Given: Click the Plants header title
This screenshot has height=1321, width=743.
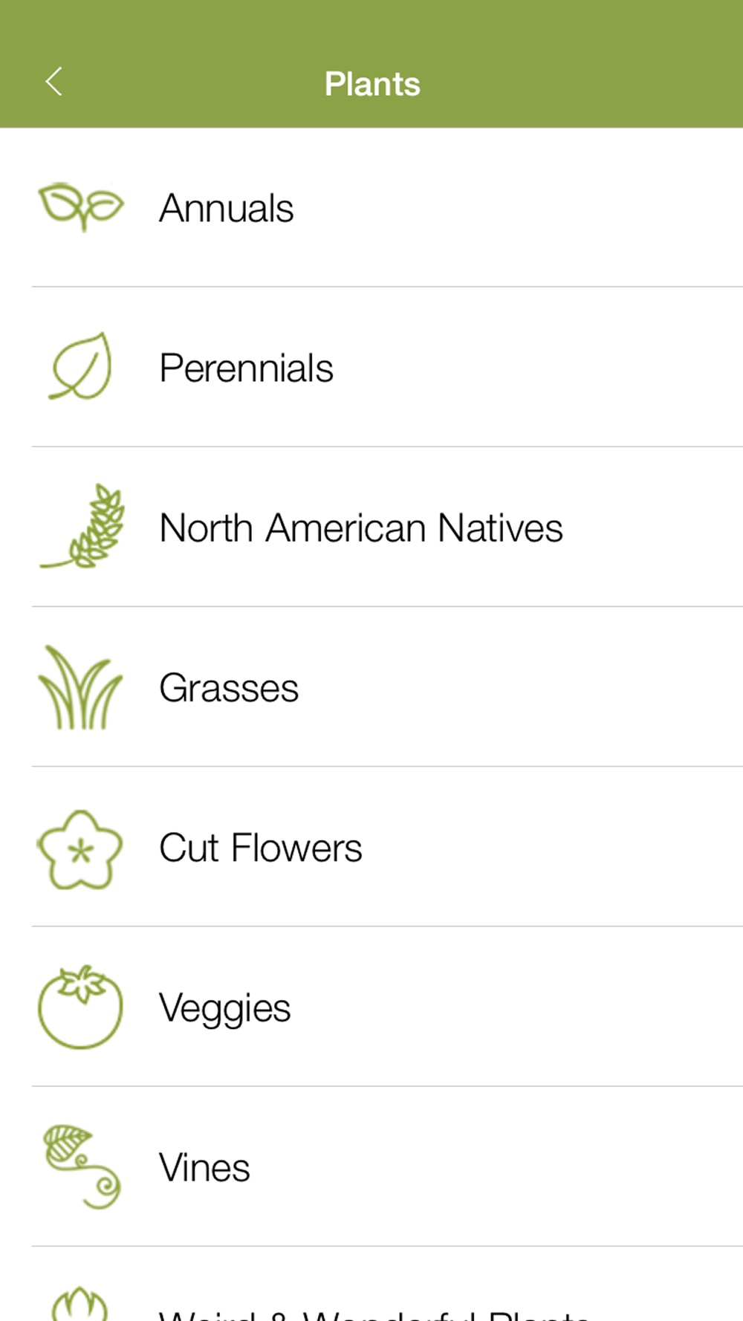Looking at the screenshot, I should coord(372,84).
